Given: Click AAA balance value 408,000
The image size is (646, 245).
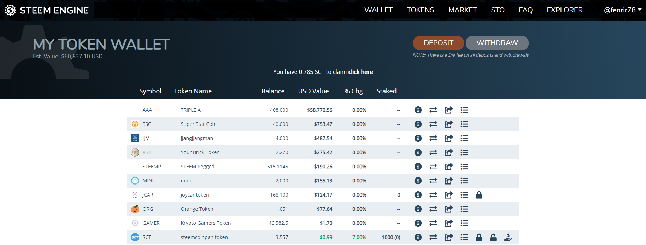Looking at the screenshot, I should 279,110.
